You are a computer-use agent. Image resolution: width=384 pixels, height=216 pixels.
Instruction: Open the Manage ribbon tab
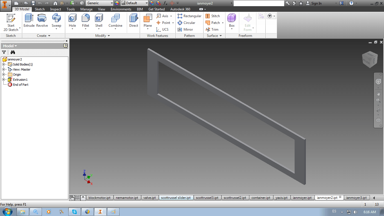pos(86,9)
